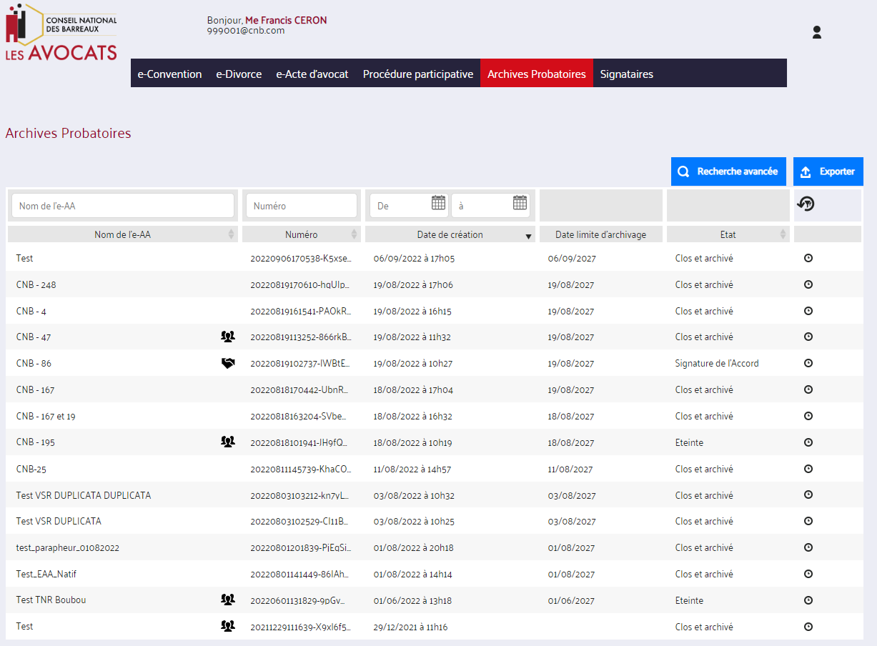This screenshot has height=646, width=877.
Task: Click creation date 11/08/2022 à 14h57
Action: click(412, 469)
